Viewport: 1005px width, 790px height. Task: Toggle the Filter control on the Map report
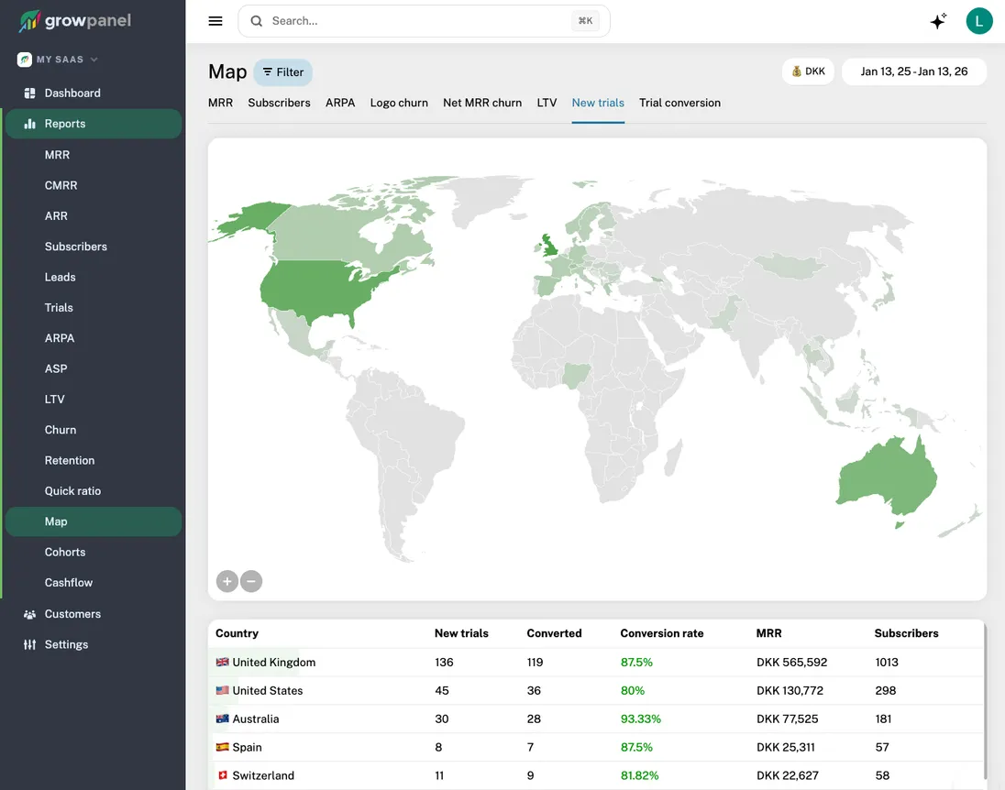point(282,71)
